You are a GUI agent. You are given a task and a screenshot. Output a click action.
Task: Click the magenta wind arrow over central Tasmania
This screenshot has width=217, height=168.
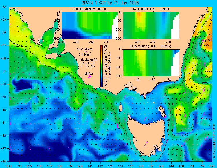(146, 144)
